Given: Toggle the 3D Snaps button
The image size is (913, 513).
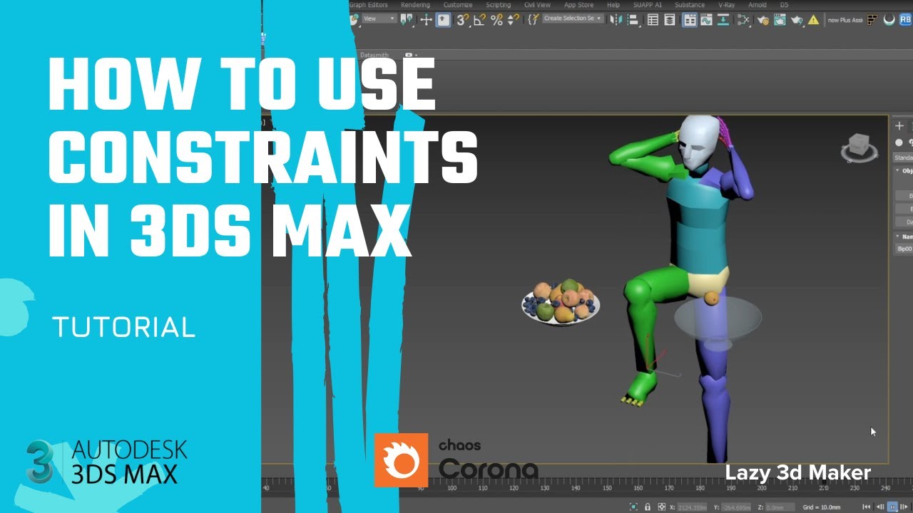Looking at the screenshot, I should click(x=463, y=20).
